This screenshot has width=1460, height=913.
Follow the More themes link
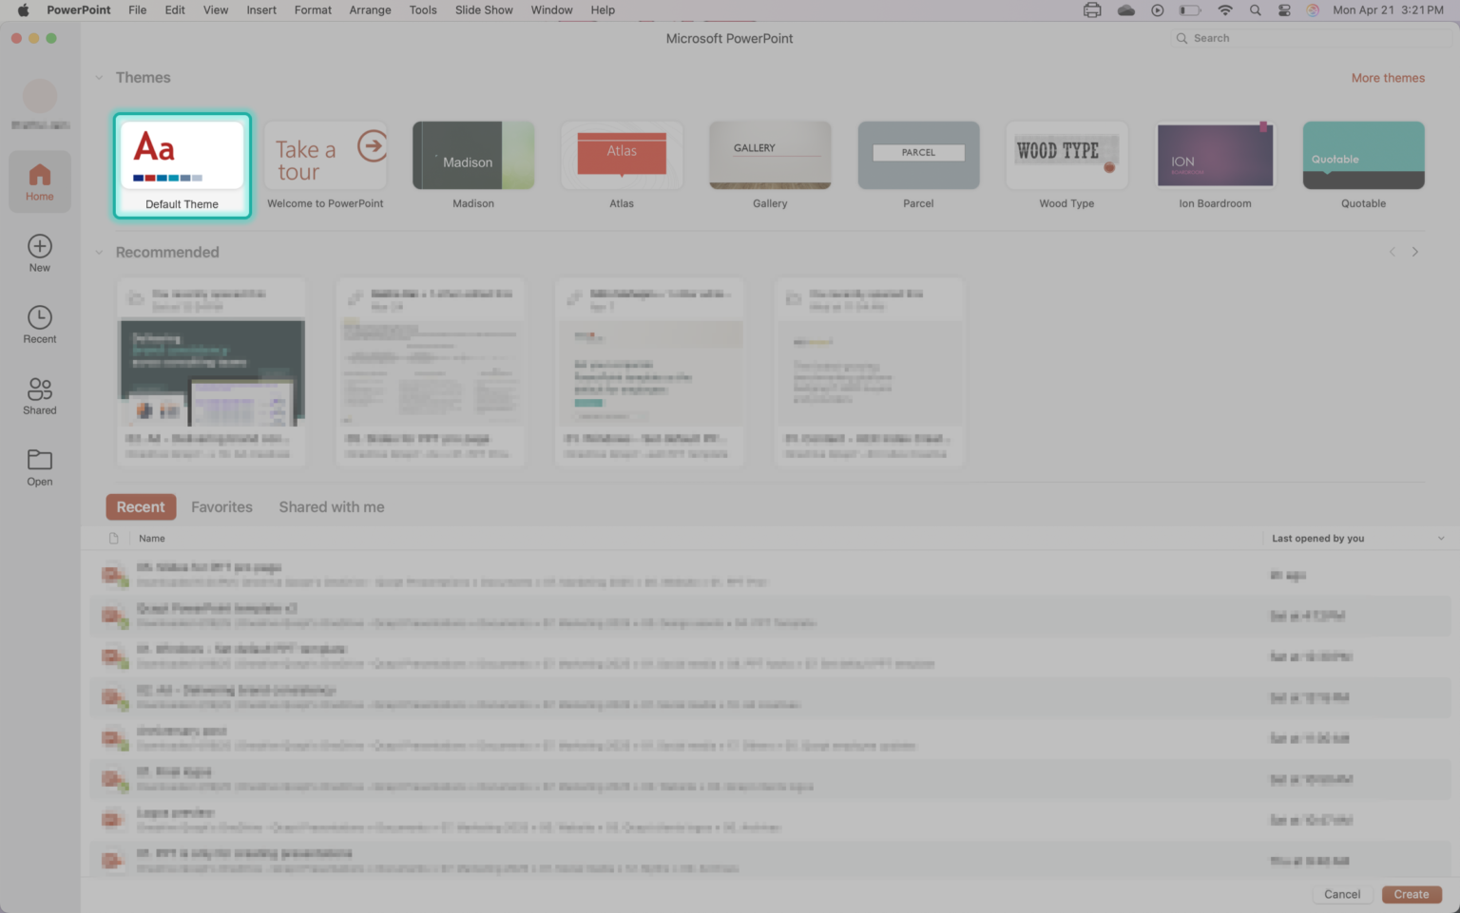coord(1388,78)
